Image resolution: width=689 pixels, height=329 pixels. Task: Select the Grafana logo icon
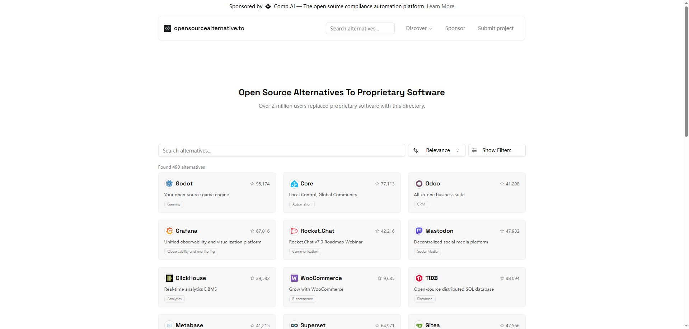click(x=169, y=231)
